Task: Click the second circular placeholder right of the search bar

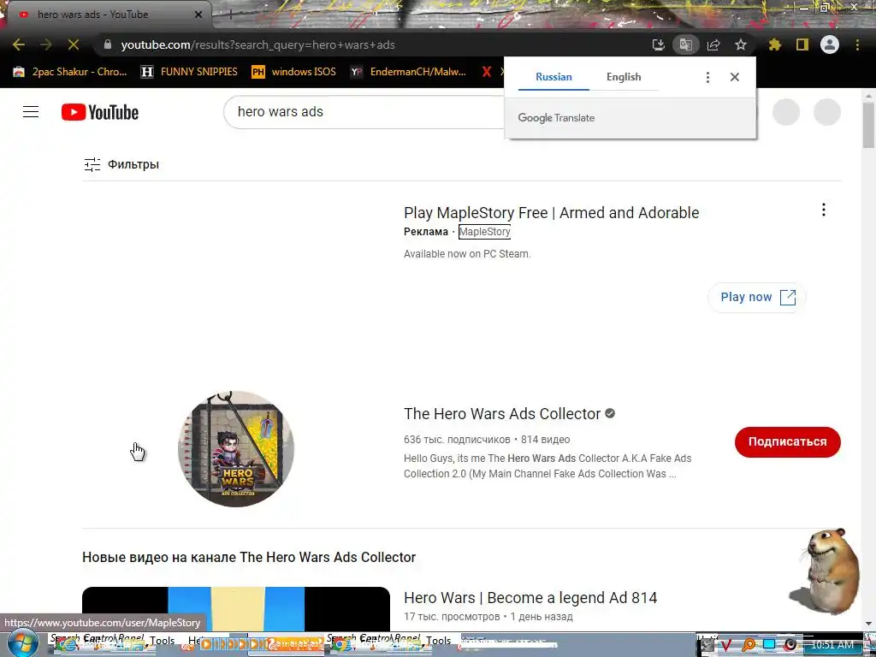Action: point(827,112)
